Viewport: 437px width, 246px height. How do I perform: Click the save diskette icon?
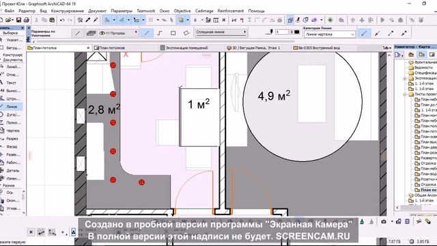click(x=18, y=20)
